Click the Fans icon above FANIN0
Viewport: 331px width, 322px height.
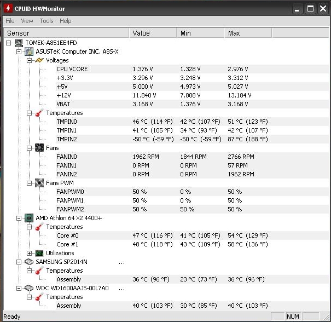click(x=39, y=148)
